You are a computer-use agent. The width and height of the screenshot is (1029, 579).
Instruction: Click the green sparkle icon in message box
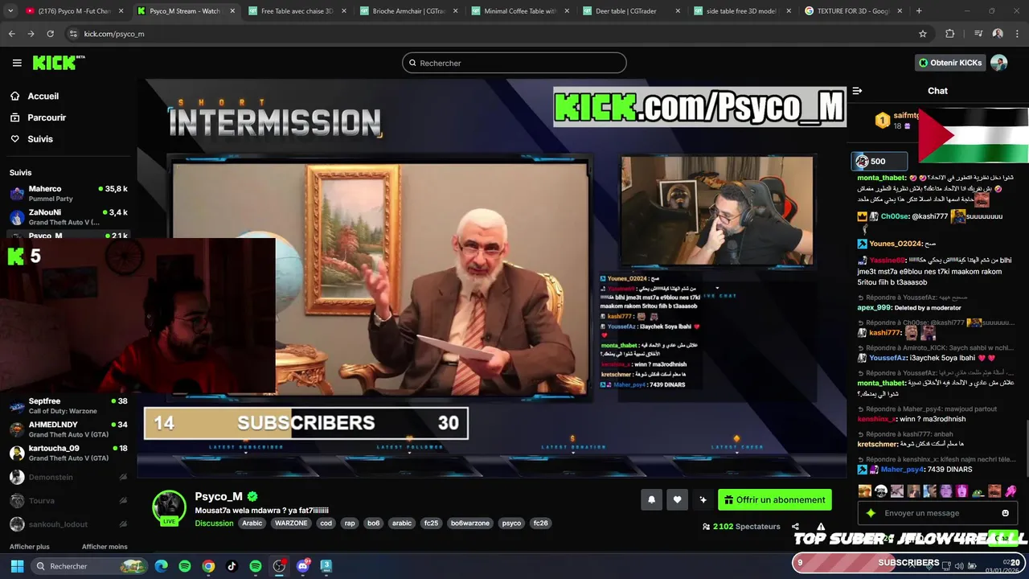coord(870,513)
